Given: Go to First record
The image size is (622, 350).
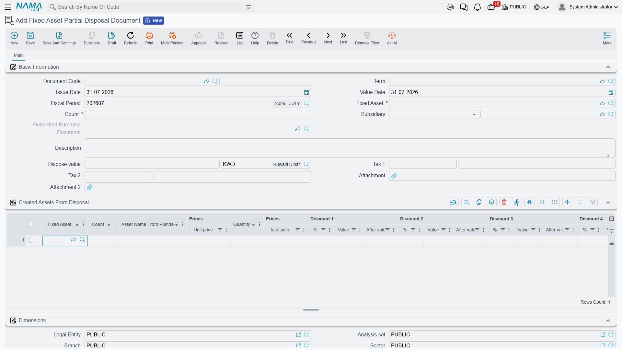Looking at the screenshot, I should [290, 38].
